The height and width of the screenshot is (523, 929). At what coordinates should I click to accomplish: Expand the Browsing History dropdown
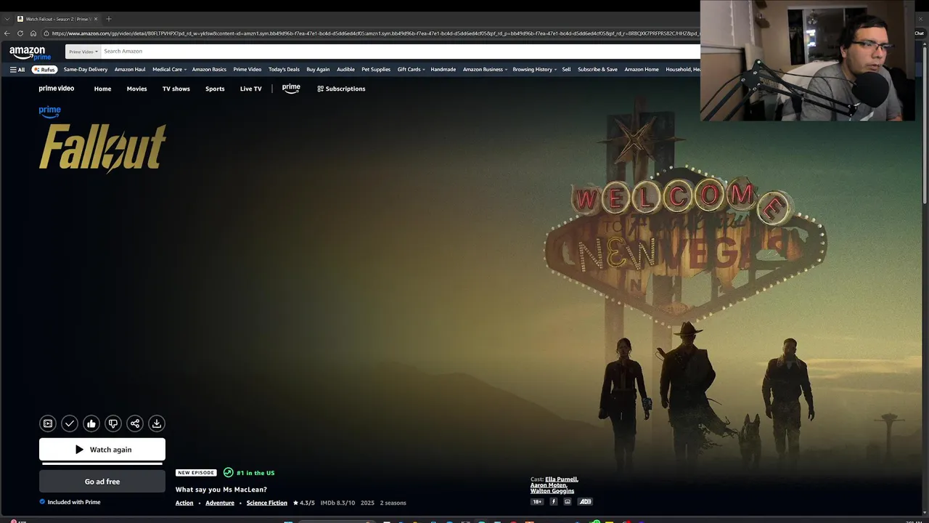[x=534, y=70]
